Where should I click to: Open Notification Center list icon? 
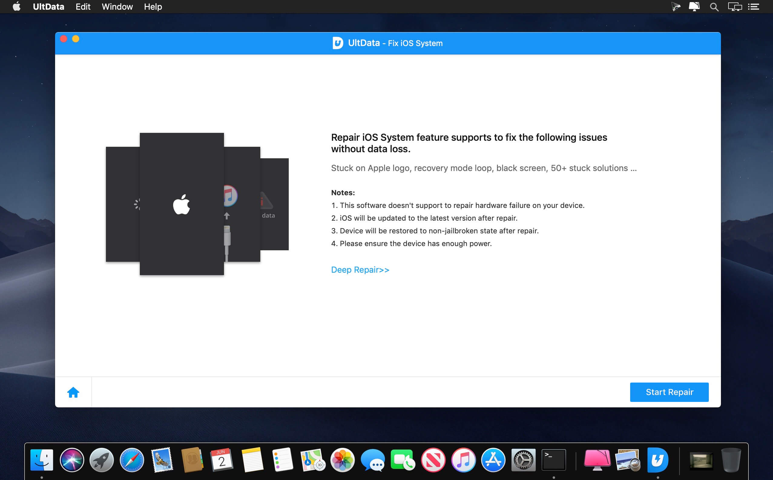pos(754,7)
